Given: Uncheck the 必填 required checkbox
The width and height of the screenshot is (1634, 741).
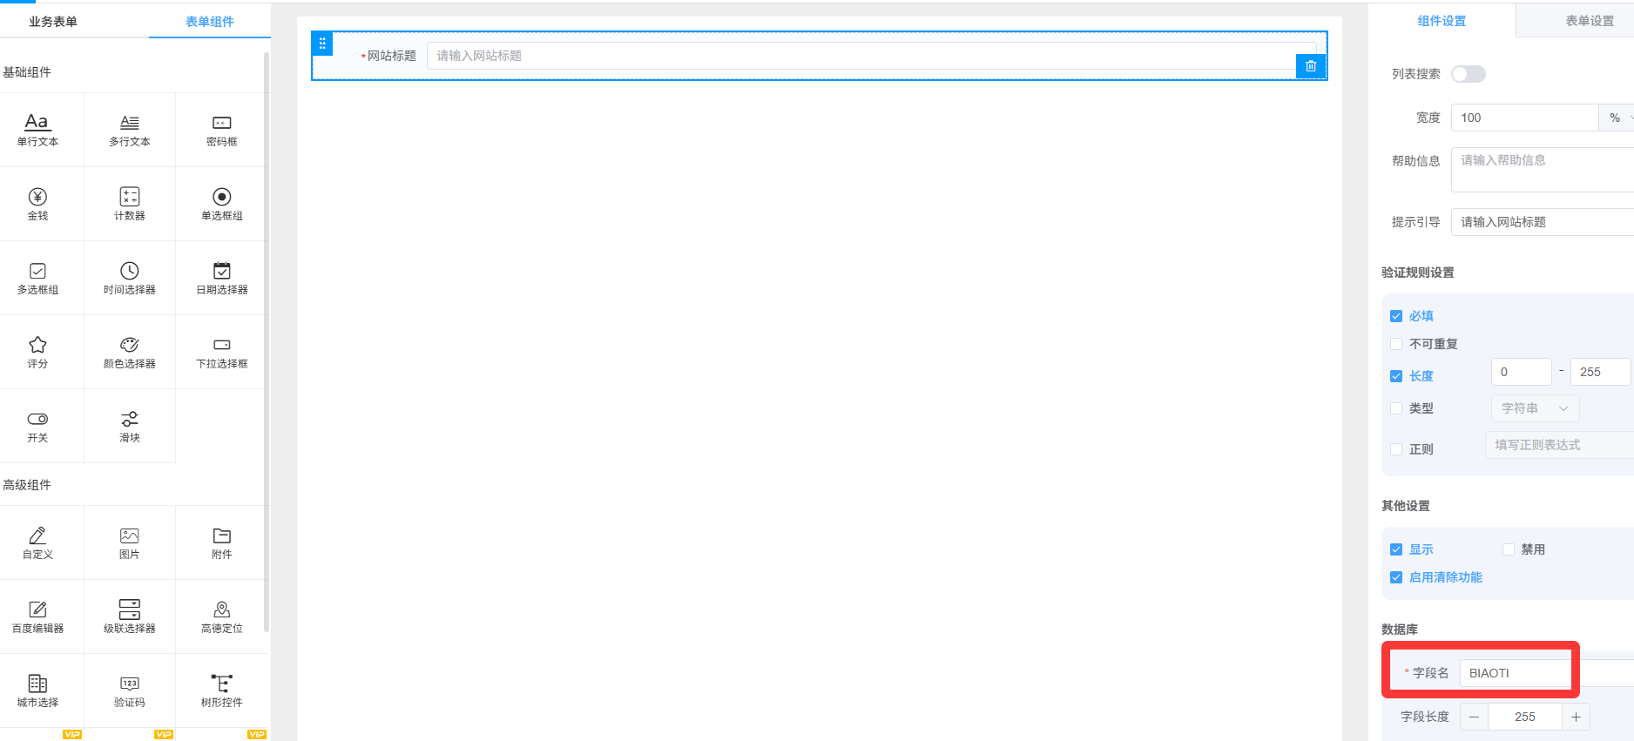Looking at the screenshot, I should click(x=1396, y=316).
